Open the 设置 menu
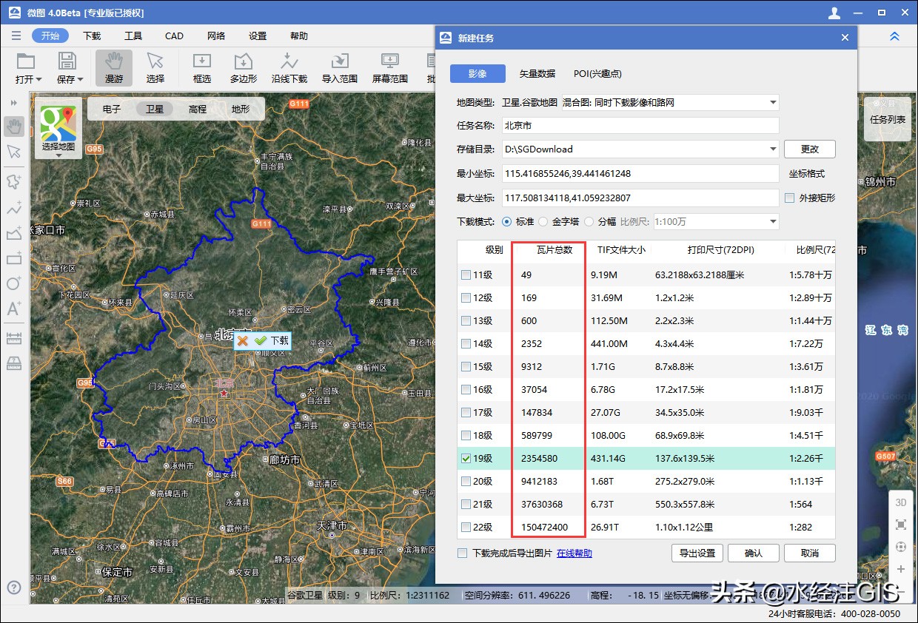This screenshot has width=918, height=623. coord(256,35)
